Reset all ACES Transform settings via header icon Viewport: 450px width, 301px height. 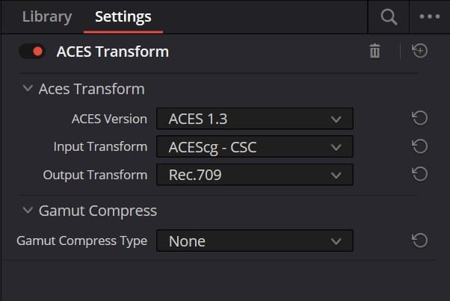tap(419, 51)
